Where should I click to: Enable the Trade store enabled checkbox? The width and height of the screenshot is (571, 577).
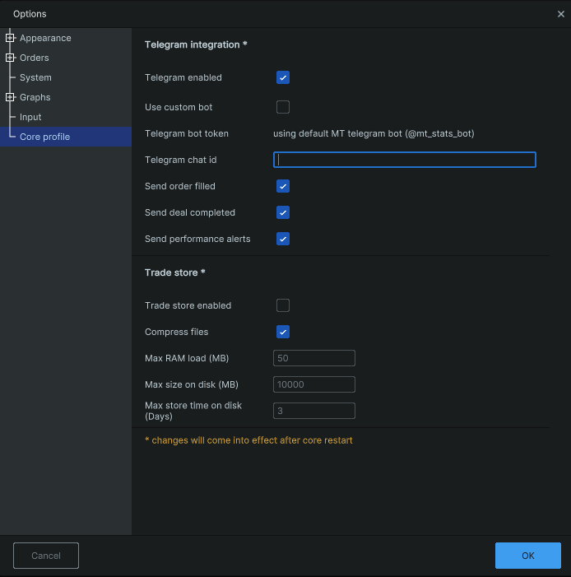pos(283,305)
